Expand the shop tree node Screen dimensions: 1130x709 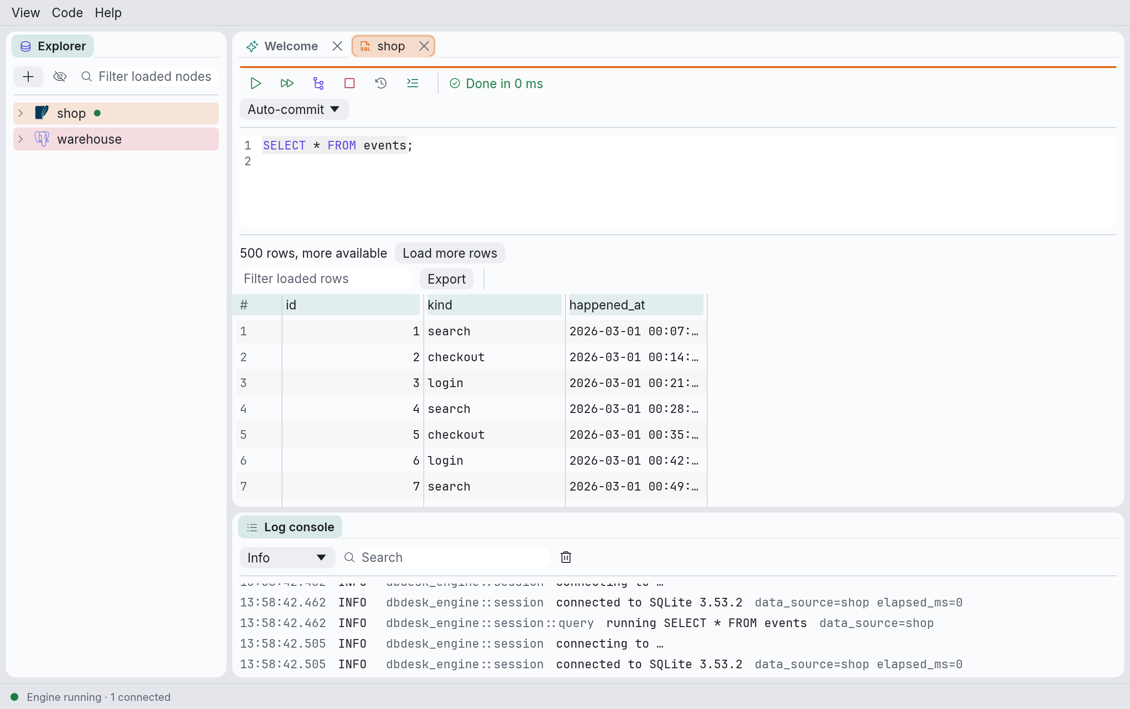pos(21,113)
